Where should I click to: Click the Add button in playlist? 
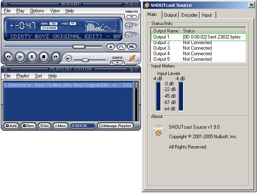pyautogui.click(x=11, y=126)
